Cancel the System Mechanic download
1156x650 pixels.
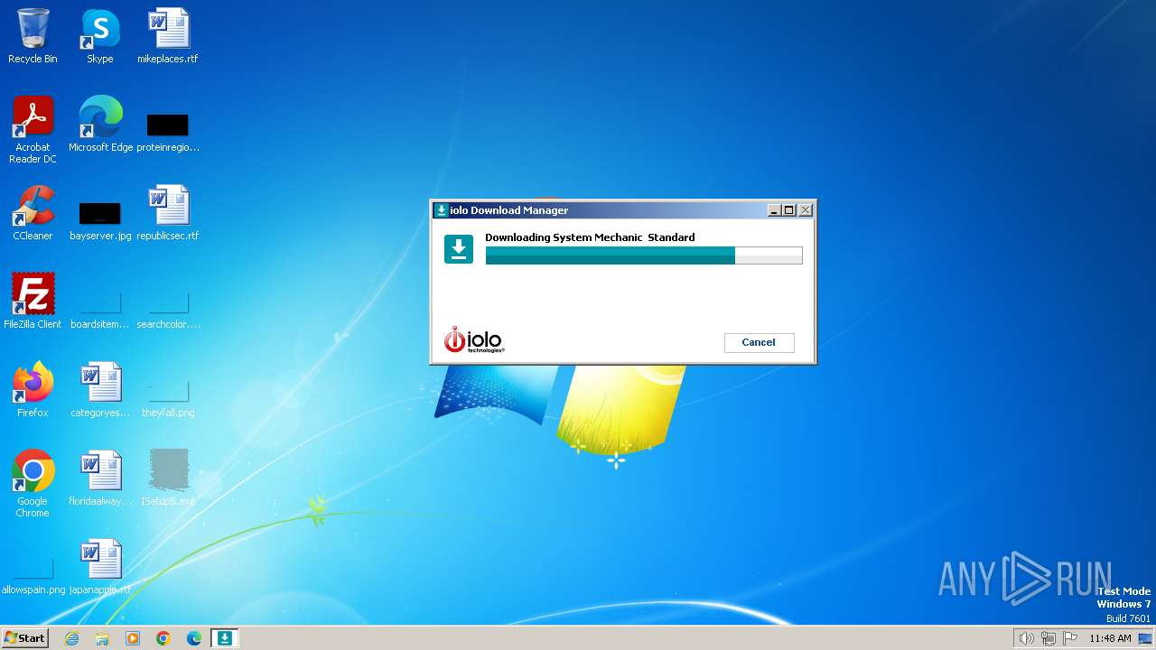[759, 342]
